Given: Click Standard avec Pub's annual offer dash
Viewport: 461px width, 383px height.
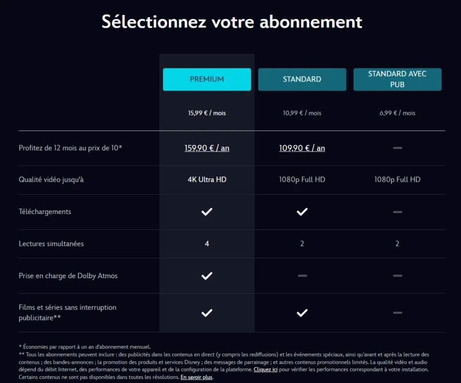Looking at the screenshot, I should point(397,148).
